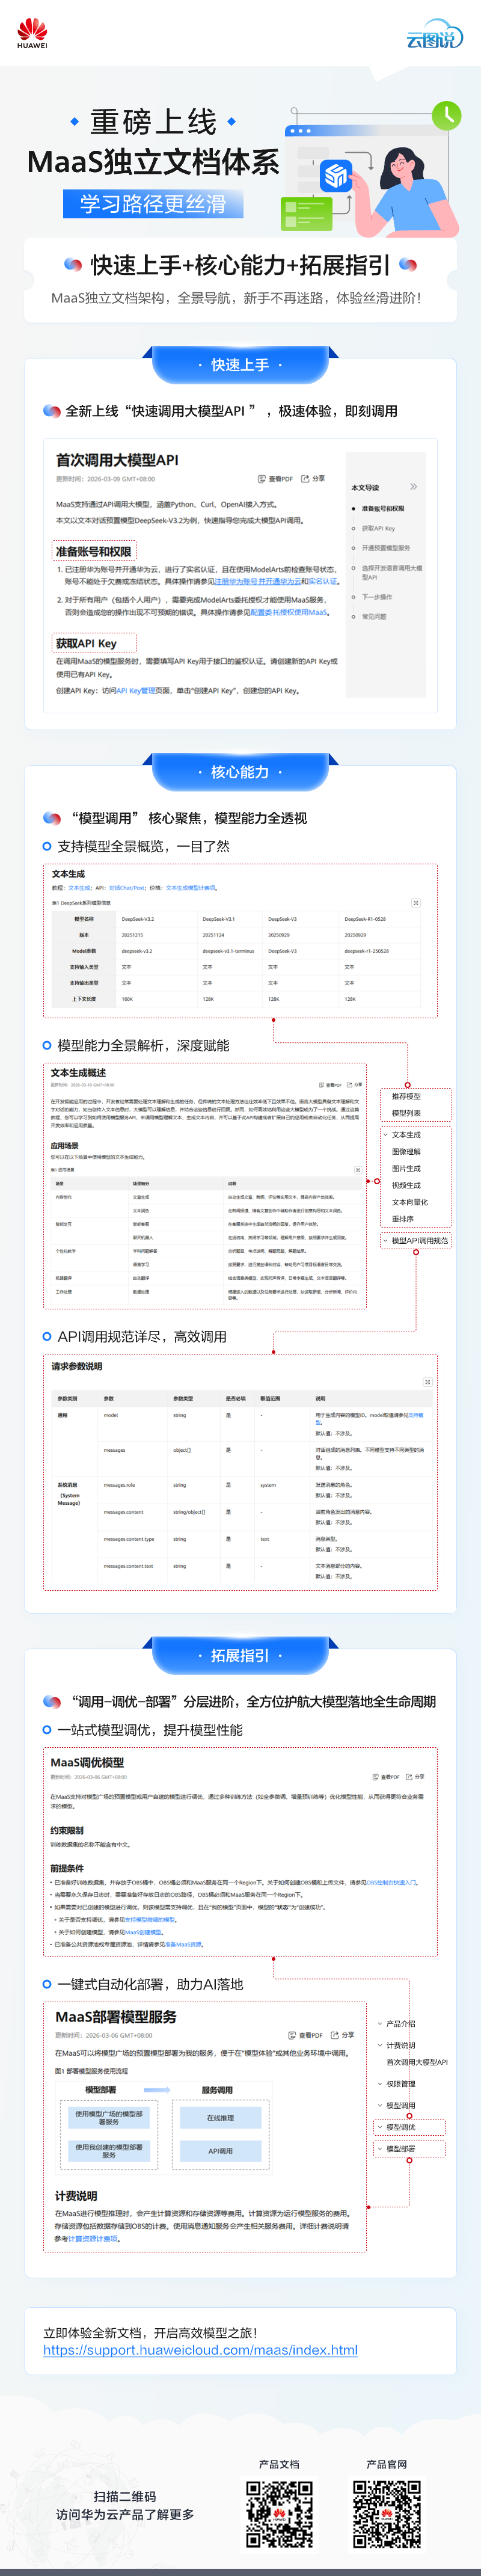Select 模型列表 in side navigation
This screenshot has height=2576, width=481.
[406, 1113]
